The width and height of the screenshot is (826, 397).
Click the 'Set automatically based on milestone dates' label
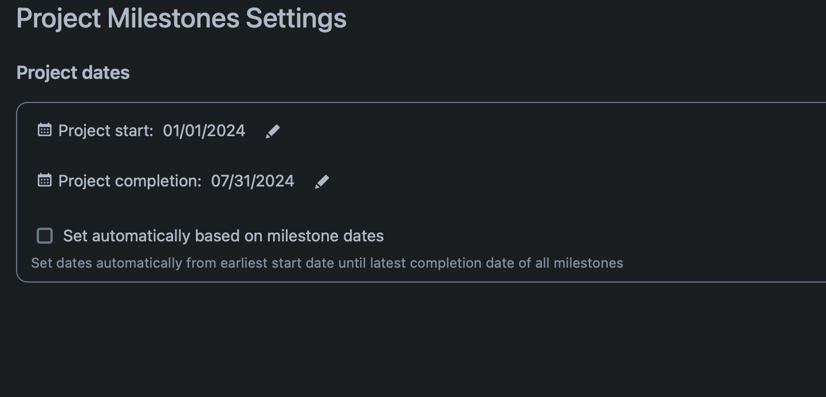coord(223,236)
